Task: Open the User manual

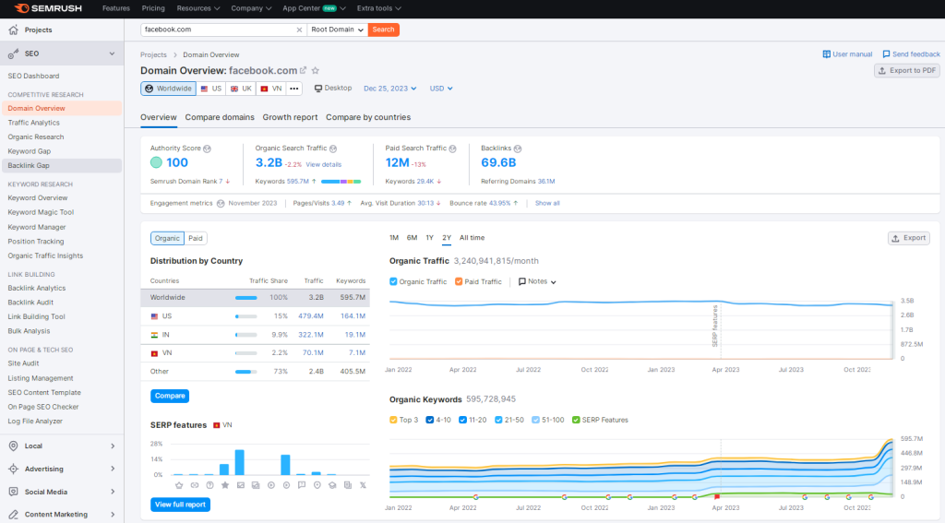Action: click(847, 54)
